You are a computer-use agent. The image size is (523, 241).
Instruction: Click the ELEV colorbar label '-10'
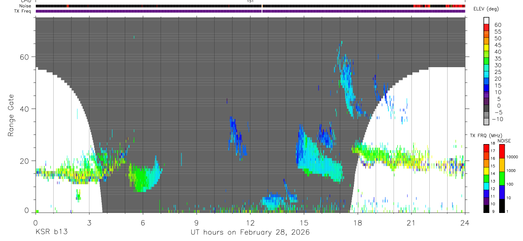click(497, 119)
